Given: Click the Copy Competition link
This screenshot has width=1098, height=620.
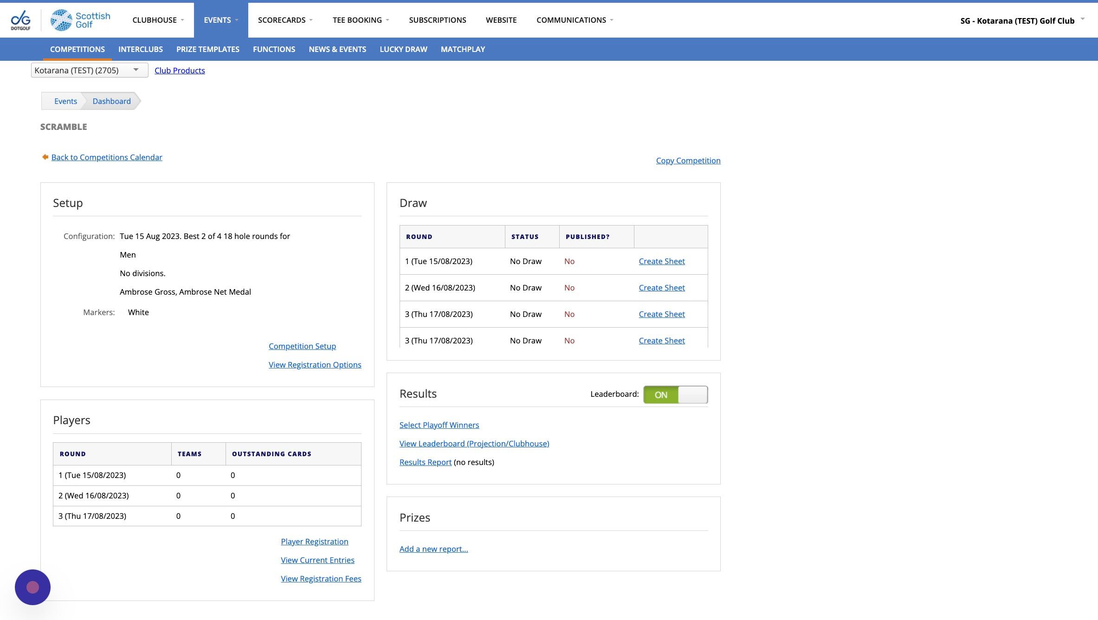Looking at the screenshot, I should click(x=688, y=160).
